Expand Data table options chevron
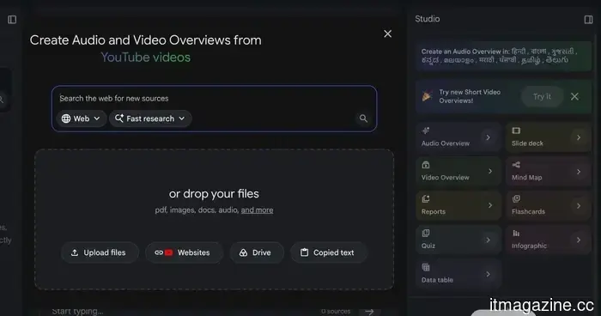This screenshot has height=316, width=601. click(488, 274)
